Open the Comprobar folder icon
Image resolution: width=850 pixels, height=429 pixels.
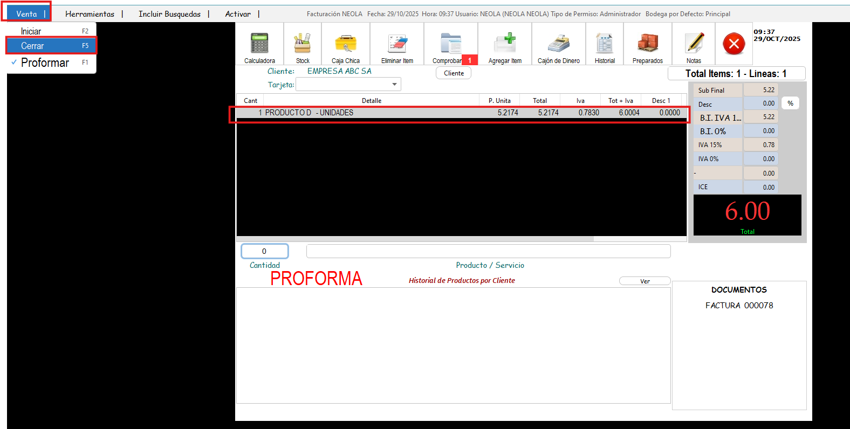click(x=450, y=44)
